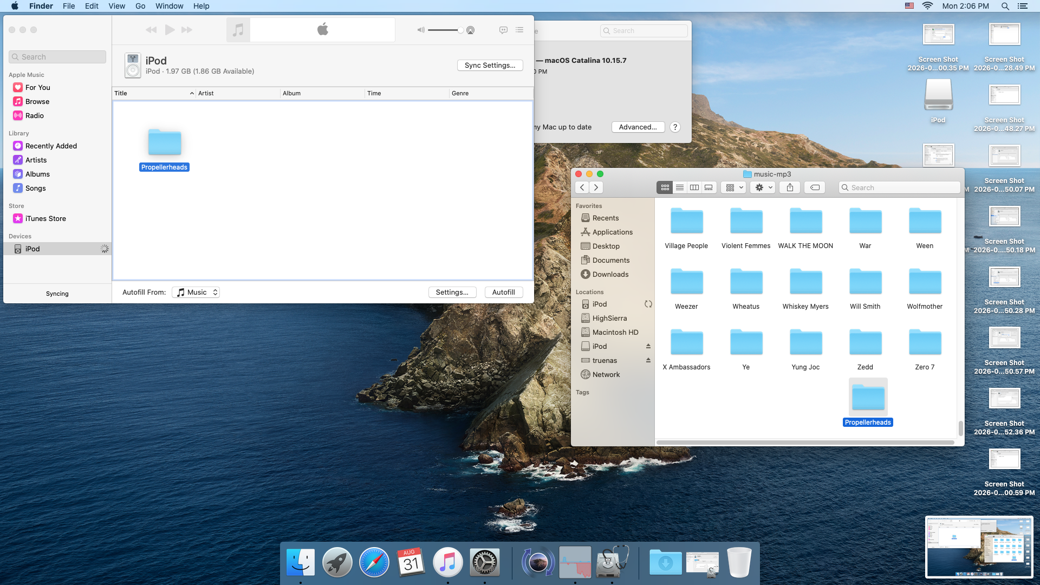Screen dimensions: 1040x585
Task: Open the Window menu
Action: click(x=169, y=6)
